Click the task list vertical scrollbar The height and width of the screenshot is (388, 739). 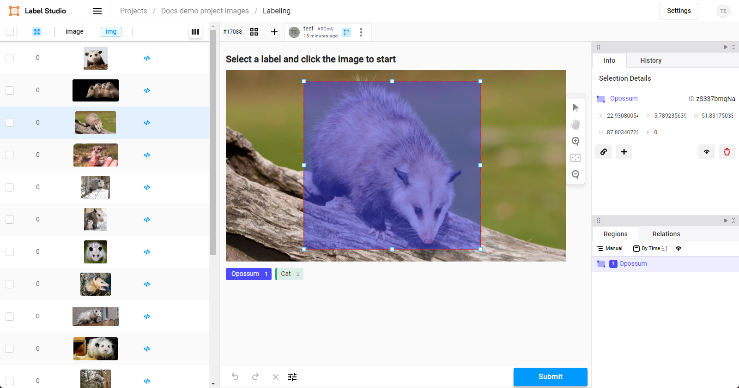[x=213, y=143]
